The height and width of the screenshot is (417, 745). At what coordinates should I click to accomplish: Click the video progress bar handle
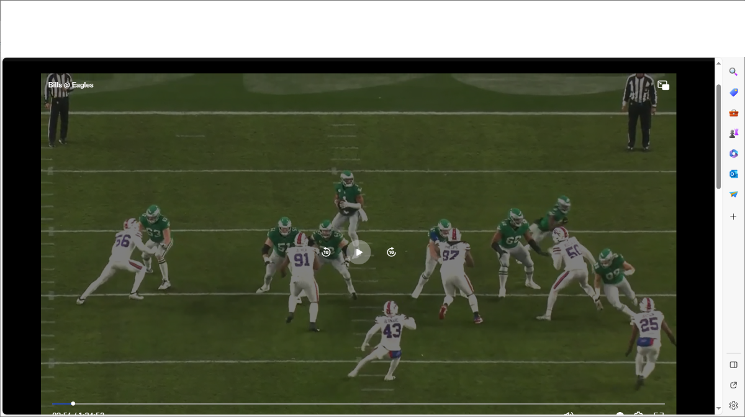pyautogui.click(x=73, y=404)
